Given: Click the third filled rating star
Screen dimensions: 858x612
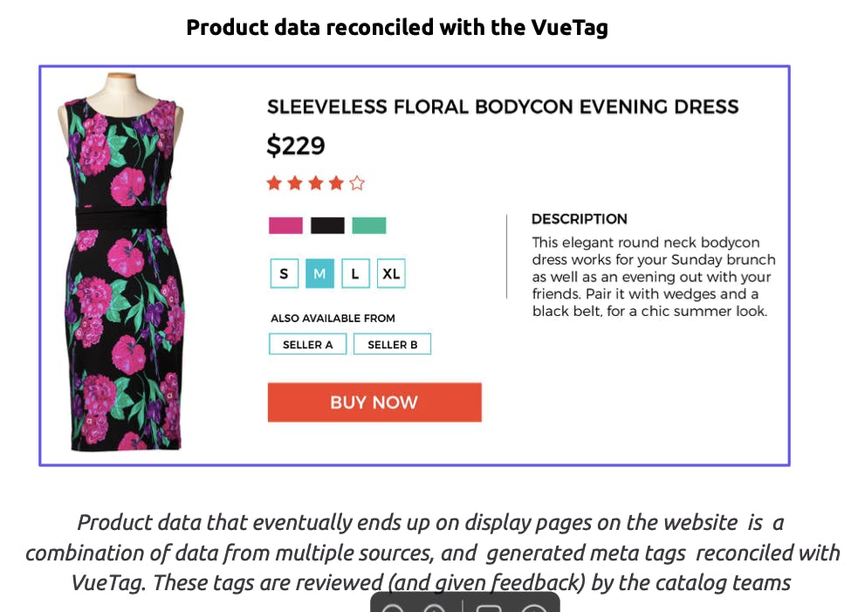Looking at the screenshot, I should click(316, 182).
